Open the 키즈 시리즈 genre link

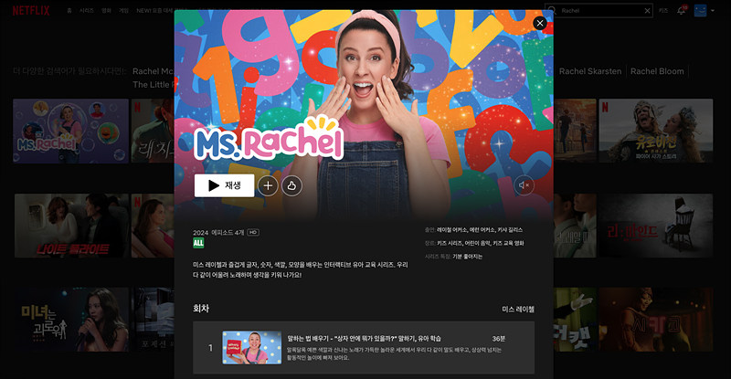450,243
